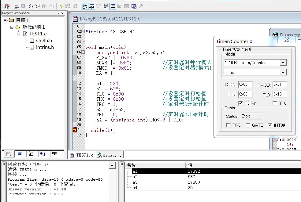Halt execution using the Stop icon
This screenshot has height=202, width=301.
point(23,6)
